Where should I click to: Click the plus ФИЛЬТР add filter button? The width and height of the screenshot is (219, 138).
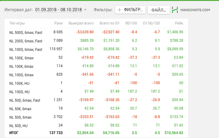(x=130, y=10)
